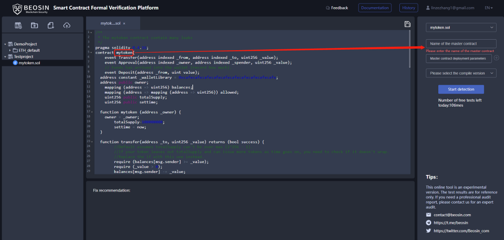The width and height of the screenshot is (504, 240).
Task: Close the mytok....sol editor tab
Action: (124, 24)
